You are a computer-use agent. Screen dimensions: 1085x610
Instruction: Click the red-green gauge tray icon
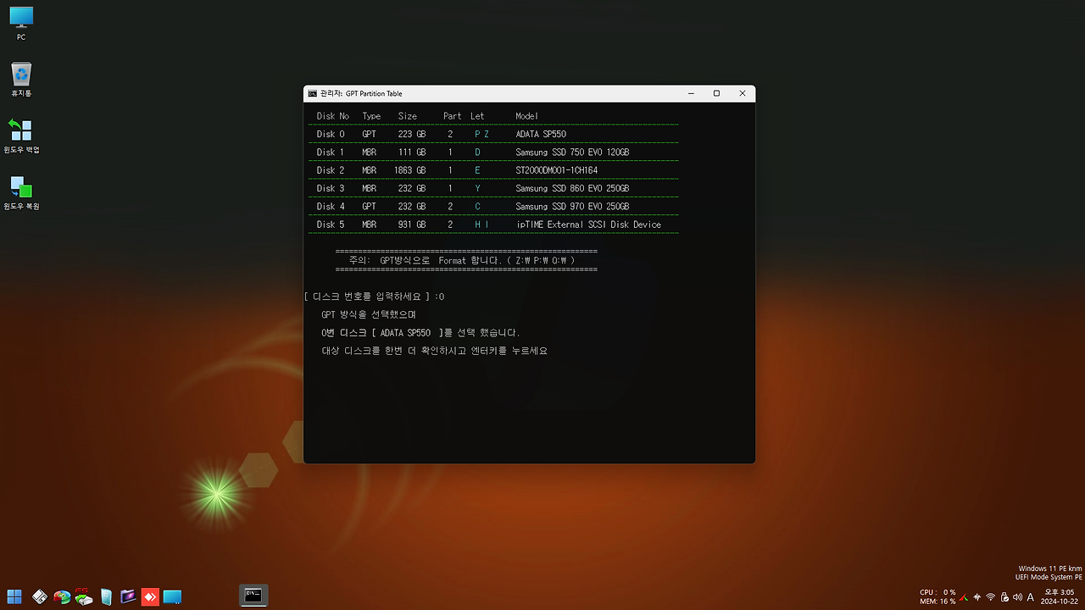[x=965, y=596]
